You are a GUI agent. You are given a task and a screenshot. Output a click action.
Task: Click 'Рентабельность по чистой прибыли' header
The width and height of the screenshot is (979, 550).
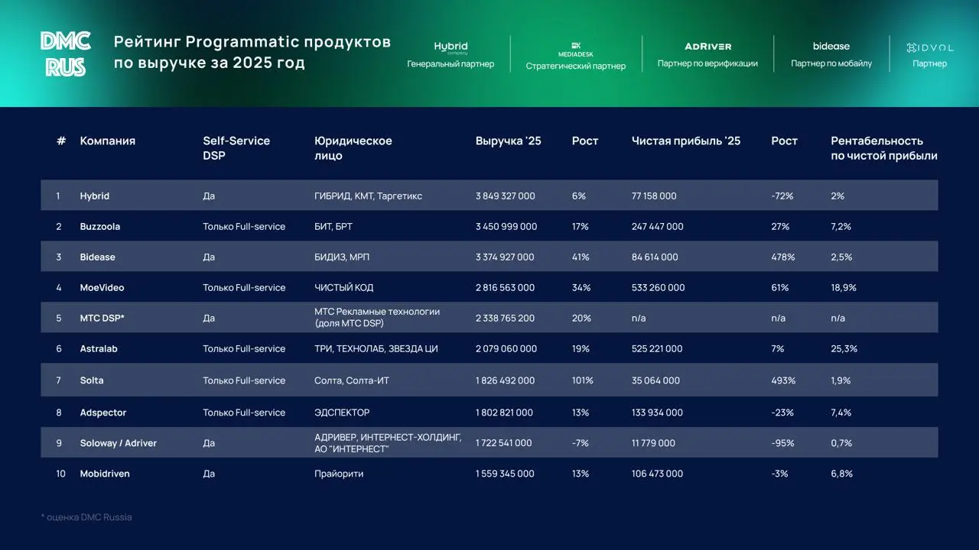[884, 148]
